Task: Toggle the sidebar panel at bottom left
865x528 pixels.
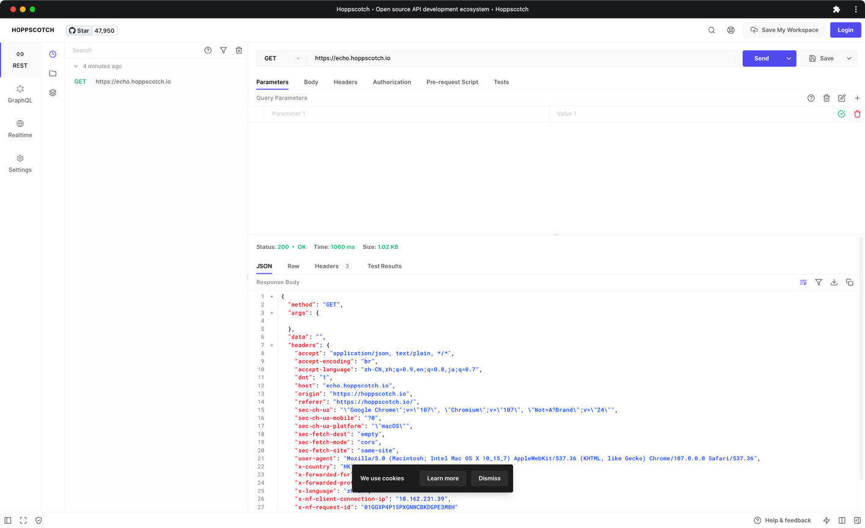Action: pos(8,521)
